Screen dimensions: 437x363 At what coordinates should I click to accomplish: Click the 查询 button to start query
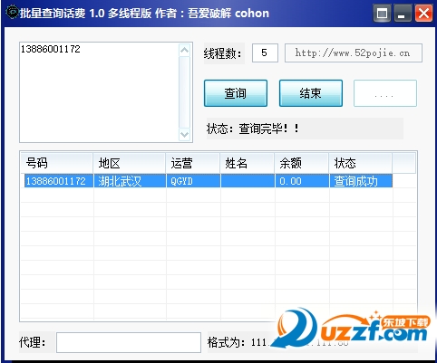[236, 93]
